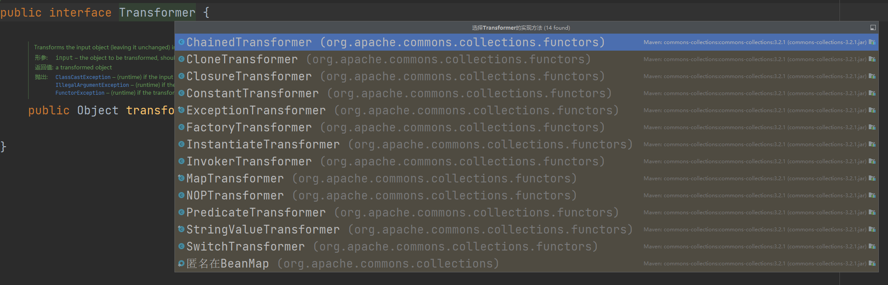Select CloneTransformer from the implementations list
The image size is (888, 285).
point(242,59)
